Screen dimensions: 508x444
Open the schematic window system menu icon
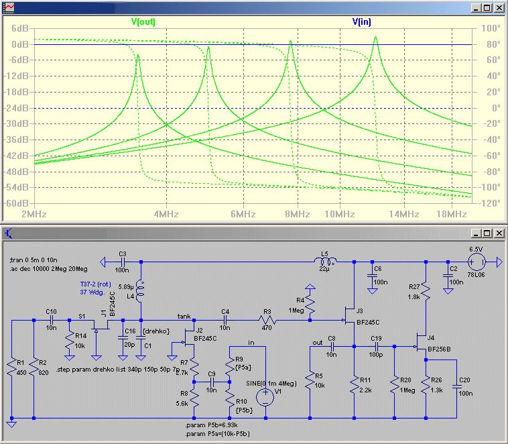point(8,234)
